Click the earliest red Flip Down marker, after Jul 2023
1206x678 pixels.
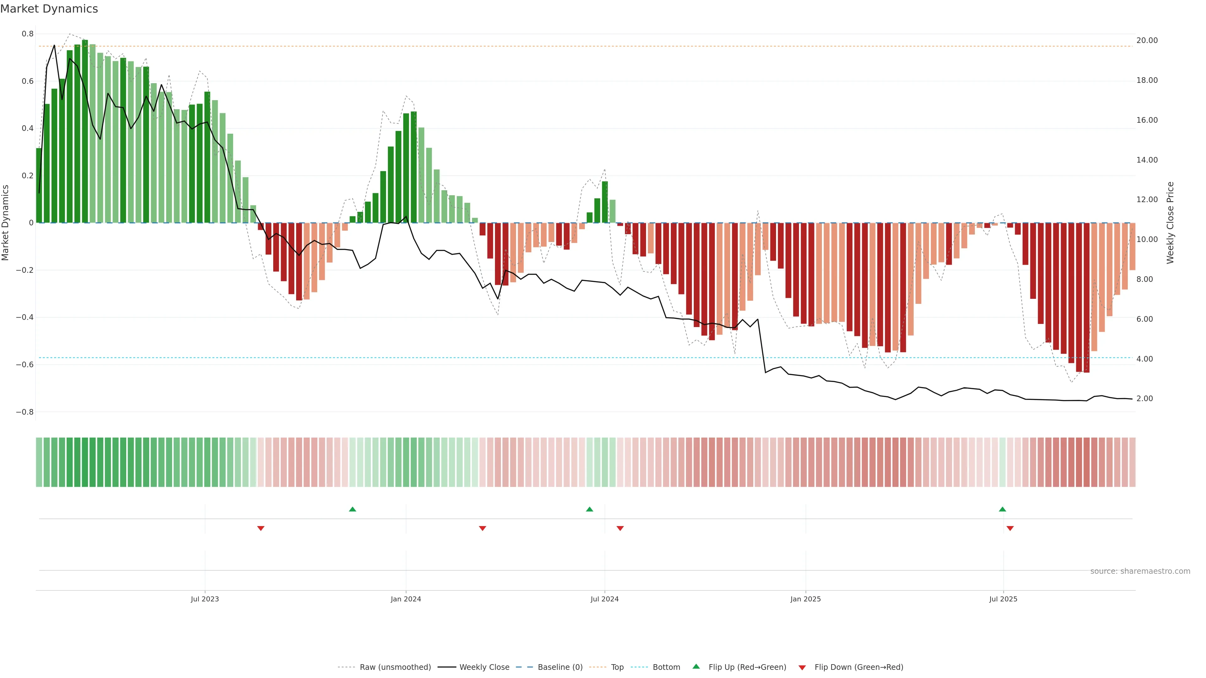(x=261, y=528)
